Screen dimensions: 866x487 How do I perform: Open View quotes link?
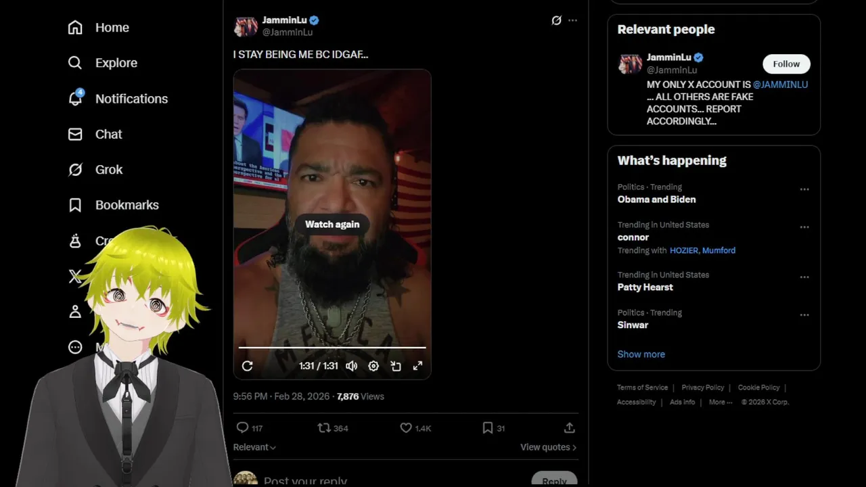point(549,447)
